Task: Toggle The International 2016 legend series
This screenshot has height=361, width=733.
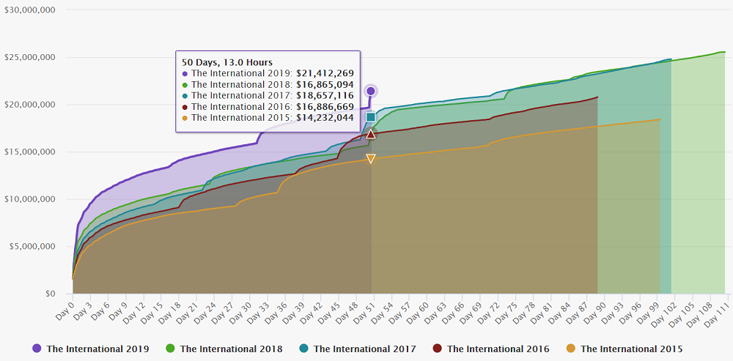Action: click(x=491, y=349)
